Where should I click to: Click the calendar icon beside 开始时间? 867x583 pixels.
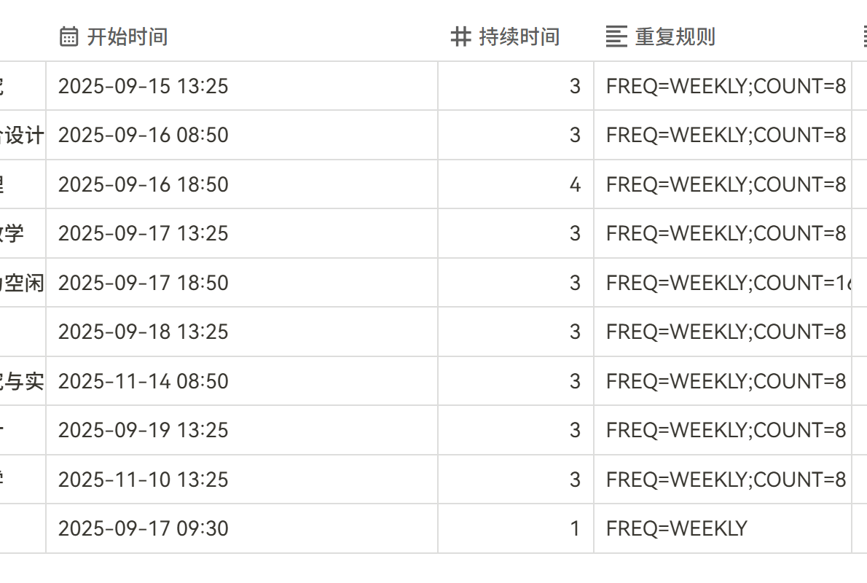tap(68, 36)
